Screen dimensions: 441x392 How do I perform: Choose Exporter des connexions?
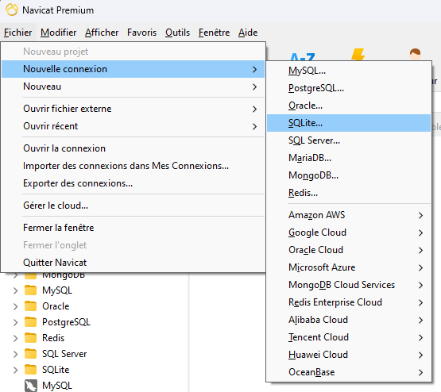[x=133, y=183]
